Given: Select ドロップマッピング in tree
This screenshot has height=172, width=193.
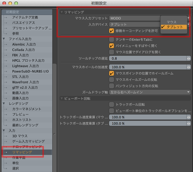Looking at the screenshot, I should click(27, 147).
